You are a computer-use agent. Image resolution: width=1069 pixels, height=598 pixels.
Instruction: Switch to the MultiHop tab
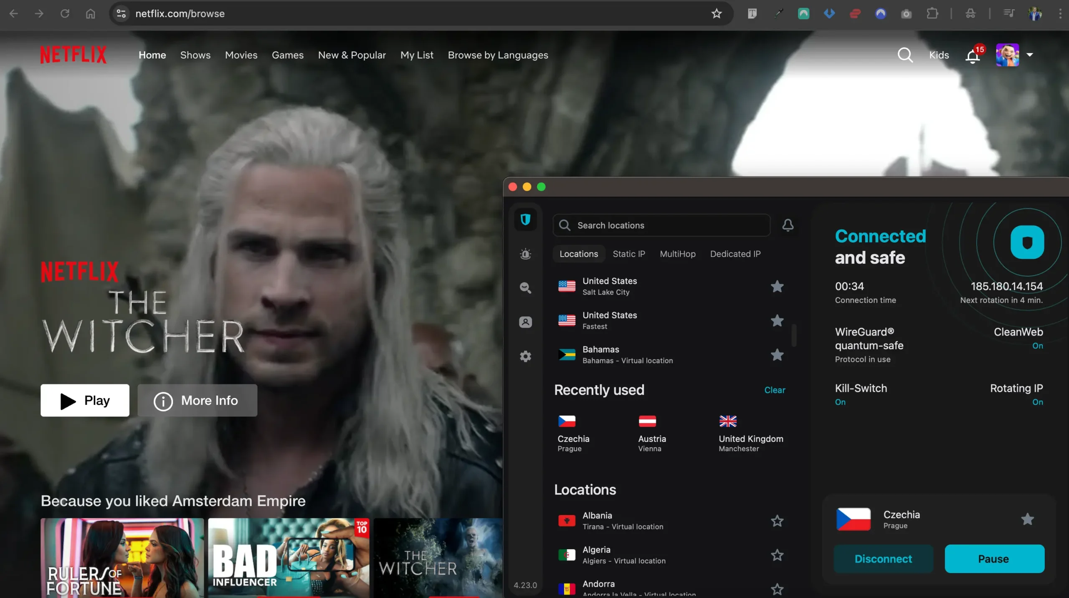coord(678,254)
